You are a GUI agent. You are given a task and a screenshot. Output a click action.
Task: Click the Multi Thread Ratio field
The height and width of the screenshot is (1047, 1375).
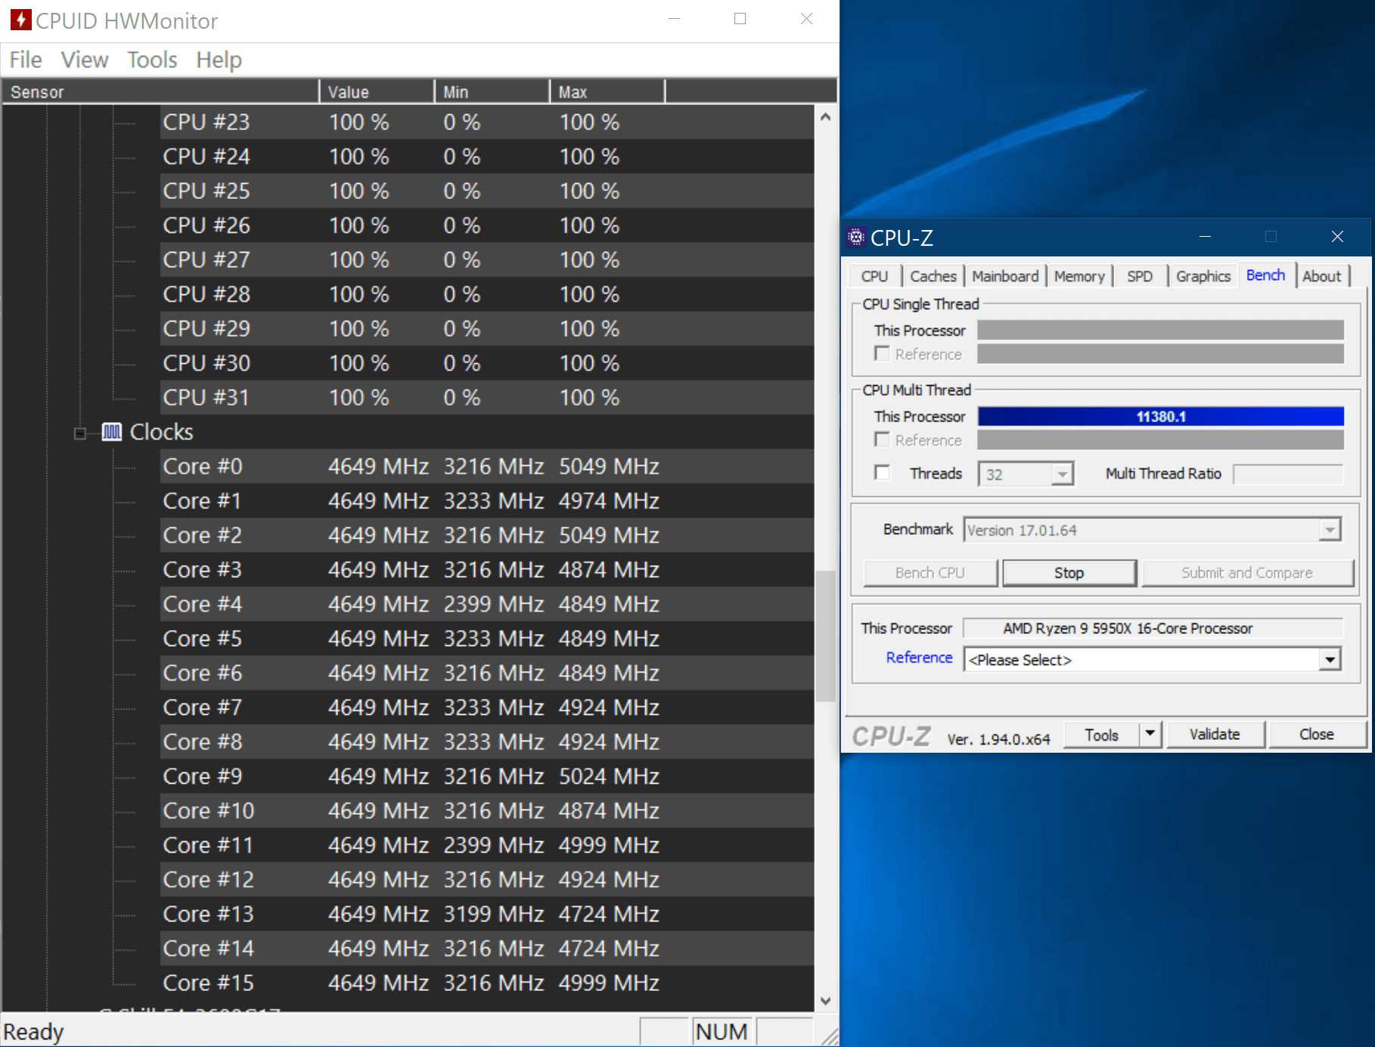point(1288,474)
